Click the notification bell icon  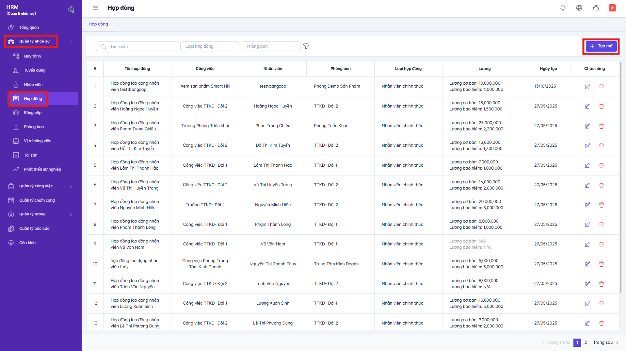pyautogui.click(x=563, y=8)
